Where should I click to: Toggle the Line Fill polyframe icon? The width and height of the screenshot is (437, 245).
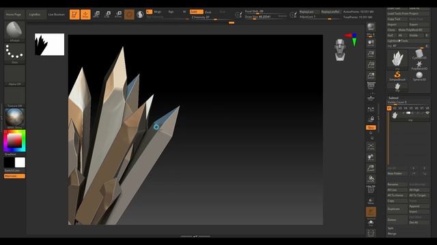371,189
